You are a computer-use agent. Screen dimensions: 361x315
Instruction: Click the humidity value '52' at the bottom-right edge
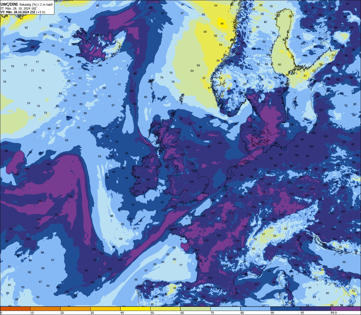click(354, 291)
